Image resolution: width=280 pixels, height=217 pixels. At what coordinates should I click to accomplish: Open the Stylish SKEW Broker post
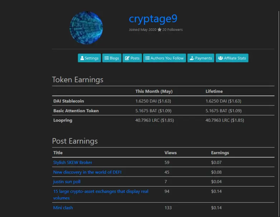73,162
